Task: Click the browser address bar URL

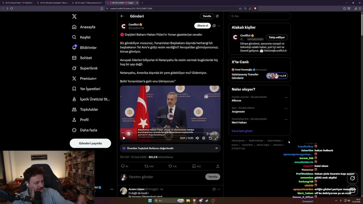Action: tap(131, 8)
